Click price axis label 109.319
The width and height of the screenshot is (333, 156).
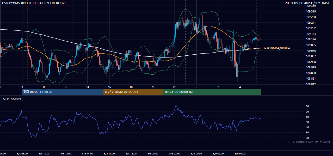point(311,11)
